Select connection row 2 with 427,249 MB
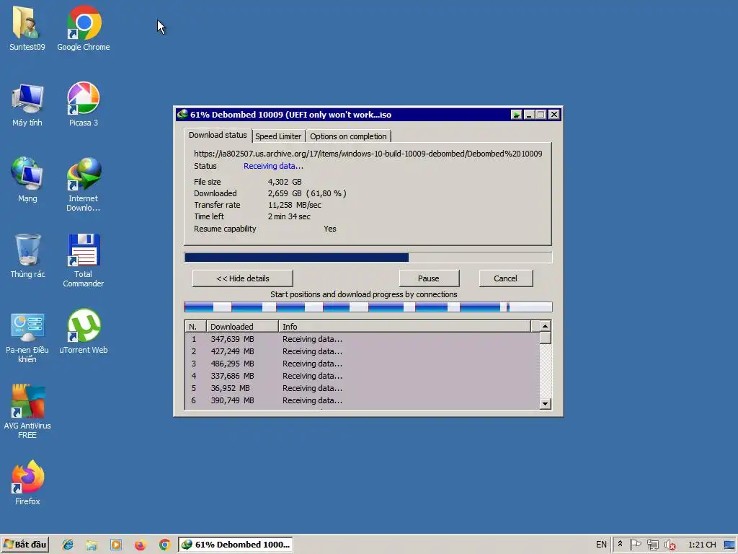This screenshot has height=554, width=738. coord(362,351)
